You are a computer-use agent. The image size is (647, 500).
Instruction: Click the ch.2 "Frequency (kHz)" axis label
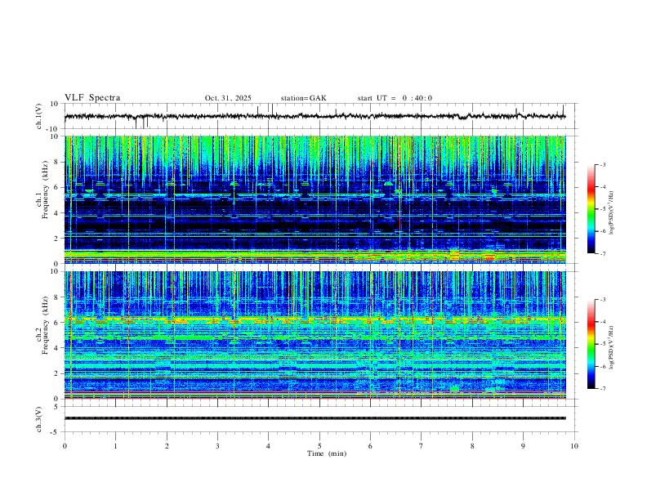(x=46, y=325)
